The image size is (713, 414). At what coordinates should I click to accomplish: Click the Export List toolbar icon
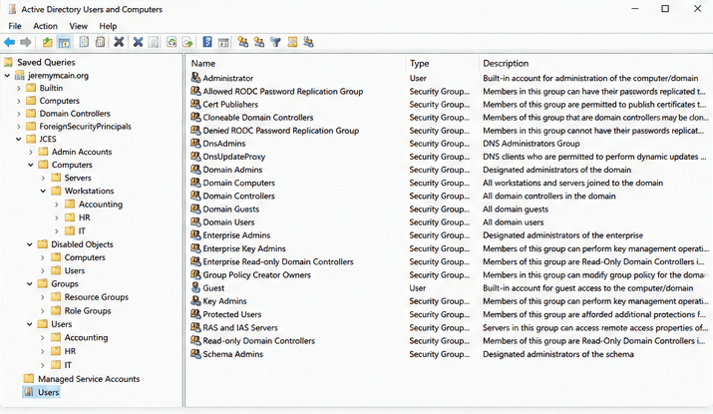[187, 42]
